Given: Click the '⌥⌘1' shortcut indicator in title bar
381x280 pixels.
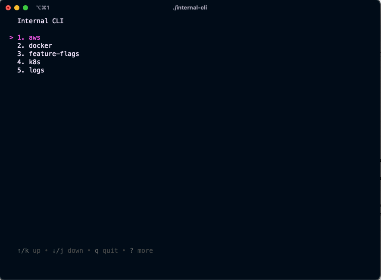Looking at the screenshot, I should pos(43,7).
